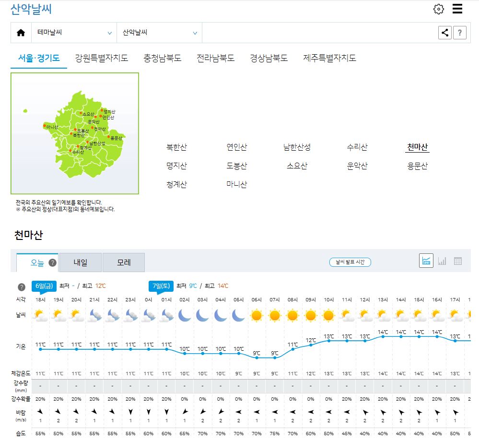
Task: Open 마니산 forecast link in list
Action: (237, 184)
